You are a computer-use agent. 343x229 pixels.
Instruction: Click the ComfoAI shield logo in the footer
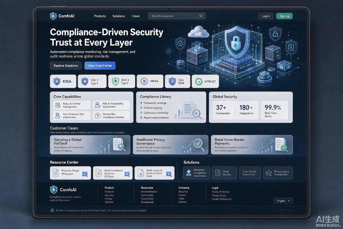pyautogui.click(x=53, y=189)
